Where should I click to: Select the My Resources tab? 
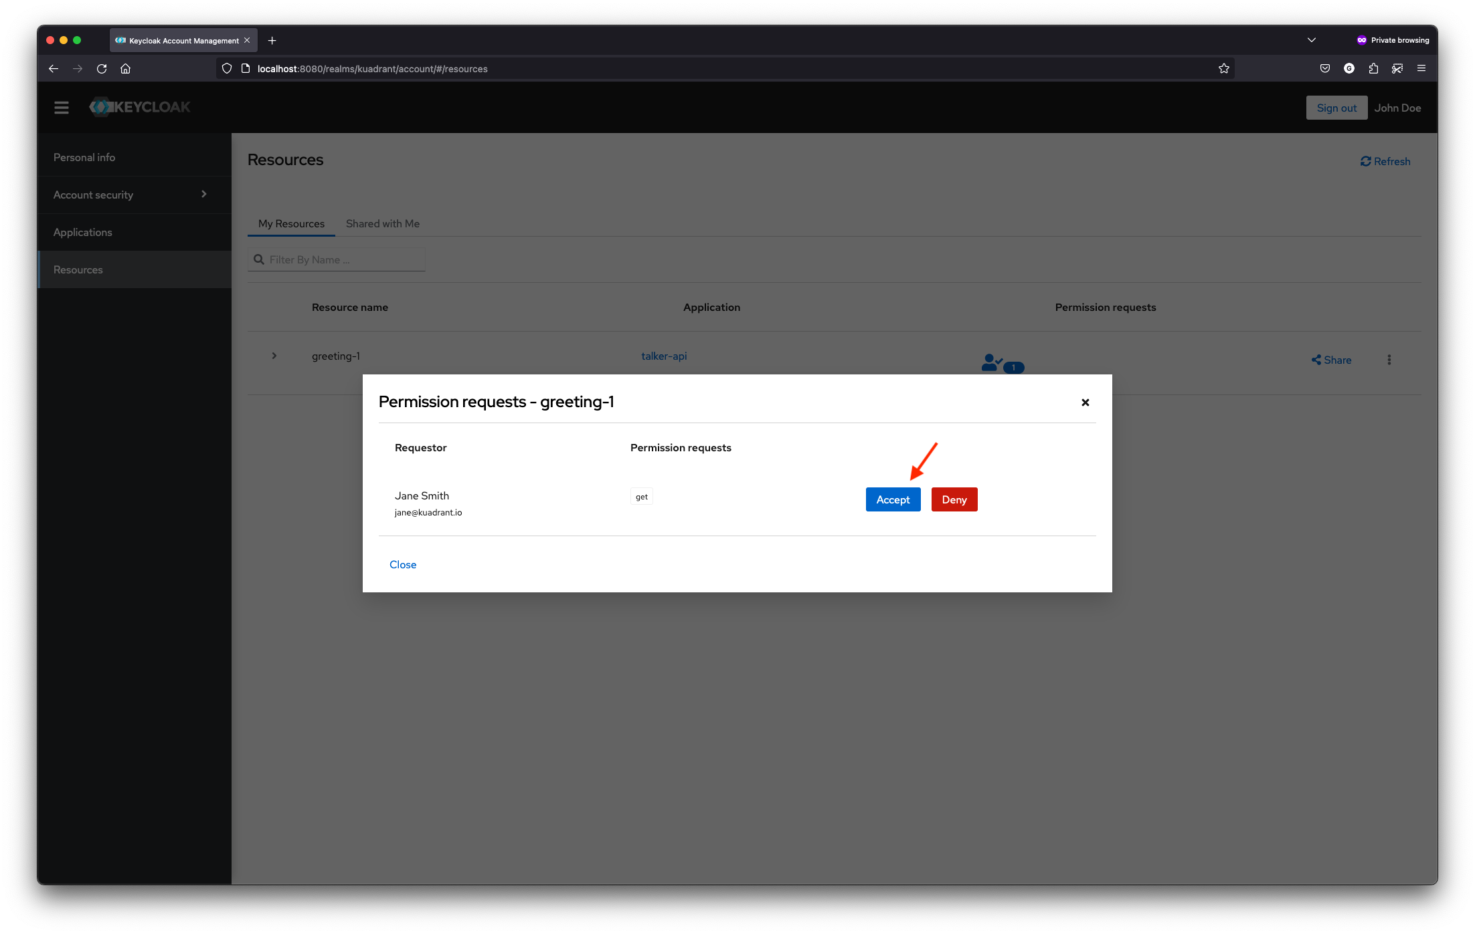click(x=291, y=223)
